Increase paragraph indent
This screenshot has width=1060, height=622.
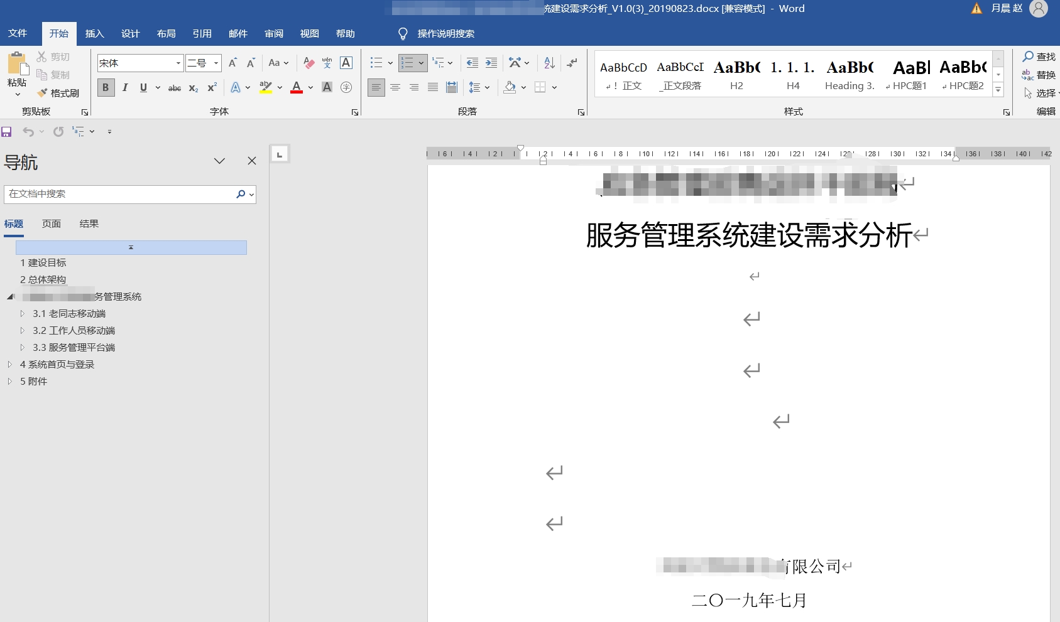coord(491,63)
